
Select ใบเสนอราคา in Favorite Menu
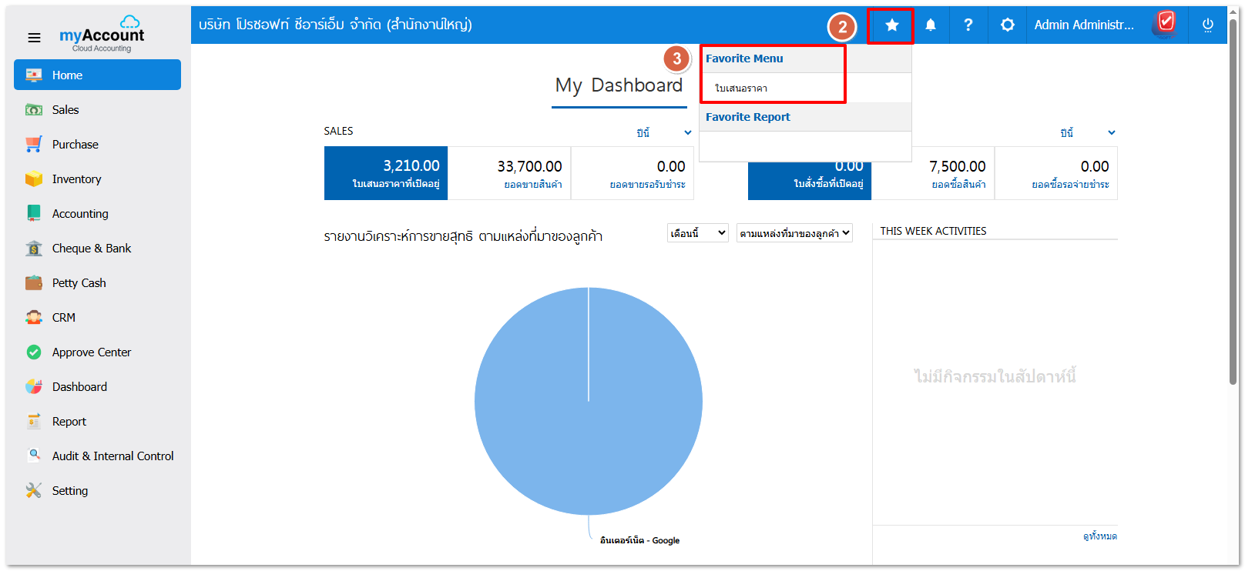point(741,88)
